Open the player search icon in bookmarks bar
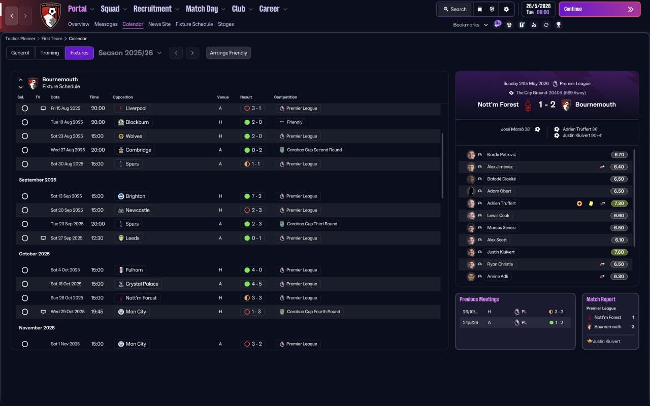The width and height of the screenshot is (650, 406). tap(534, 25)
